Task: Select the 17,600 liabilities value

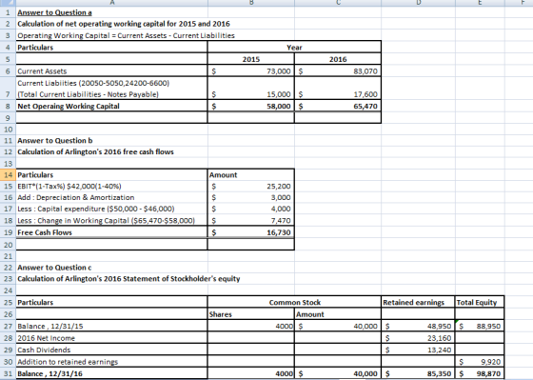Action: pyautogui.click(x=338, y=89)
